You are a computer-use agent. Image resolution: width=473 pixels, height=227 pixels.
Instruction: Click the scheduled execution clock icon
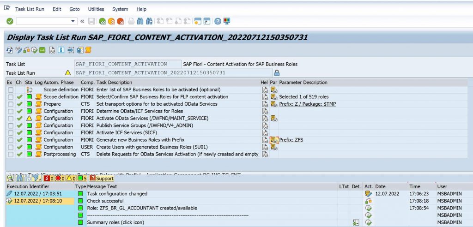[x=34, y=50]
